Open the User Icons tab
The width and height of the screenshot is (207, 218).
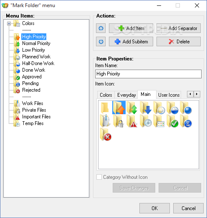[x=169, y=95]
